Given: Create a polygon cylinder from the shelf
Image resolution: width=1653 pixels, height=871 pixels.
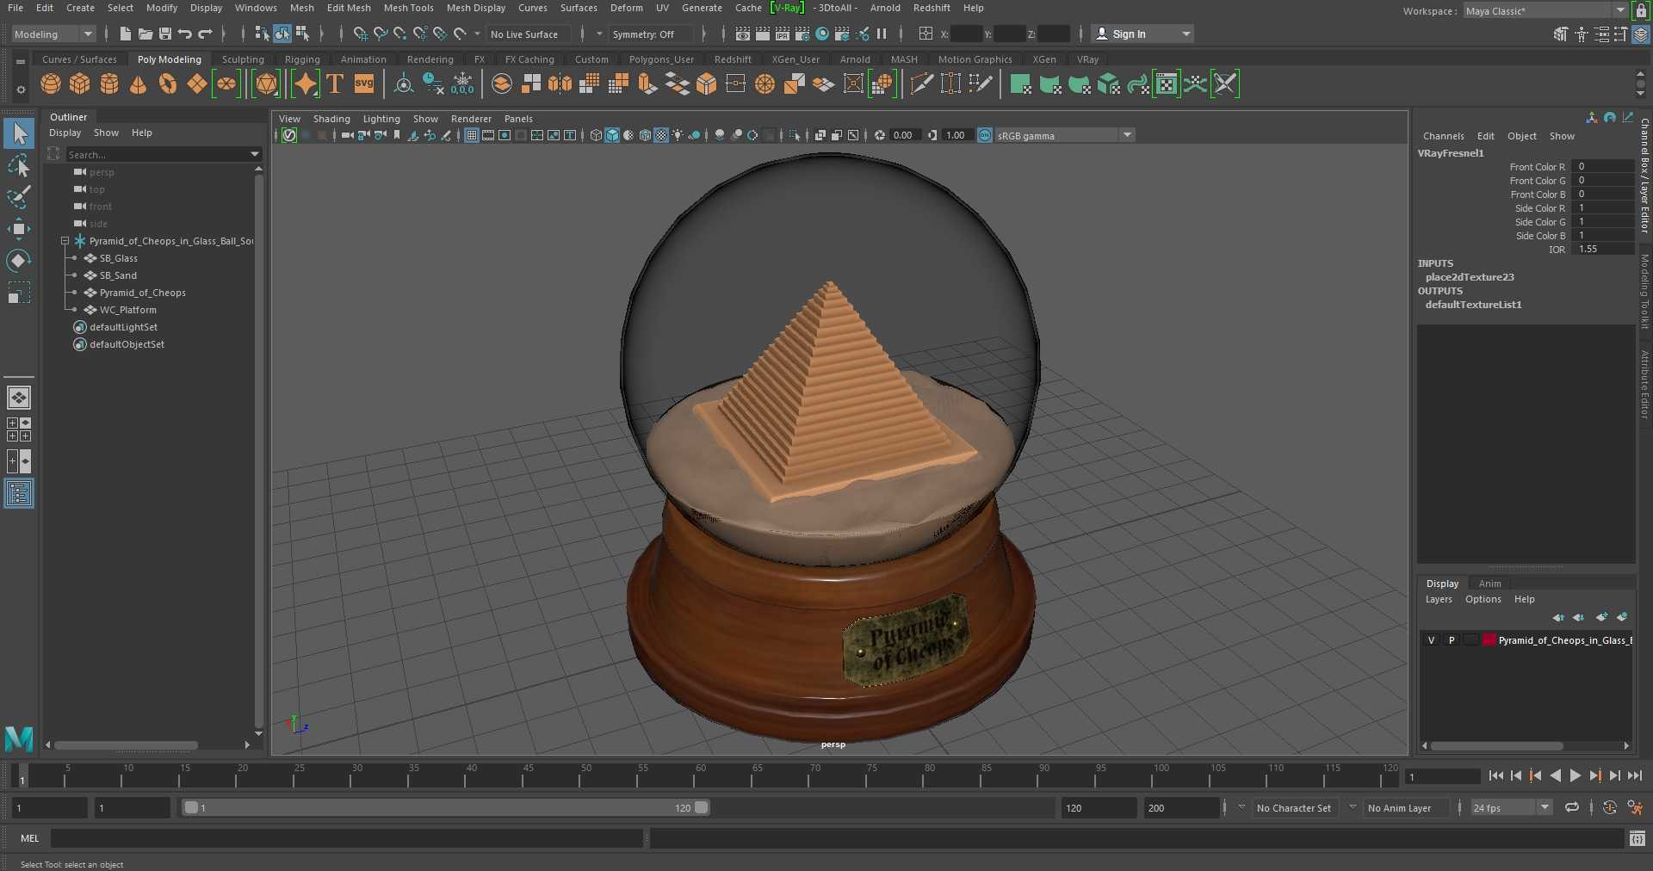Looking at the screenshot, I should pyautogui.click(x=109, y=84).
